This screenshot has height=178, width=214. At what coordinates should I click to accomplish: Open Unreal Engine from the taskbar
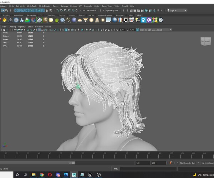pyautogui.click(x=90, y=174)
